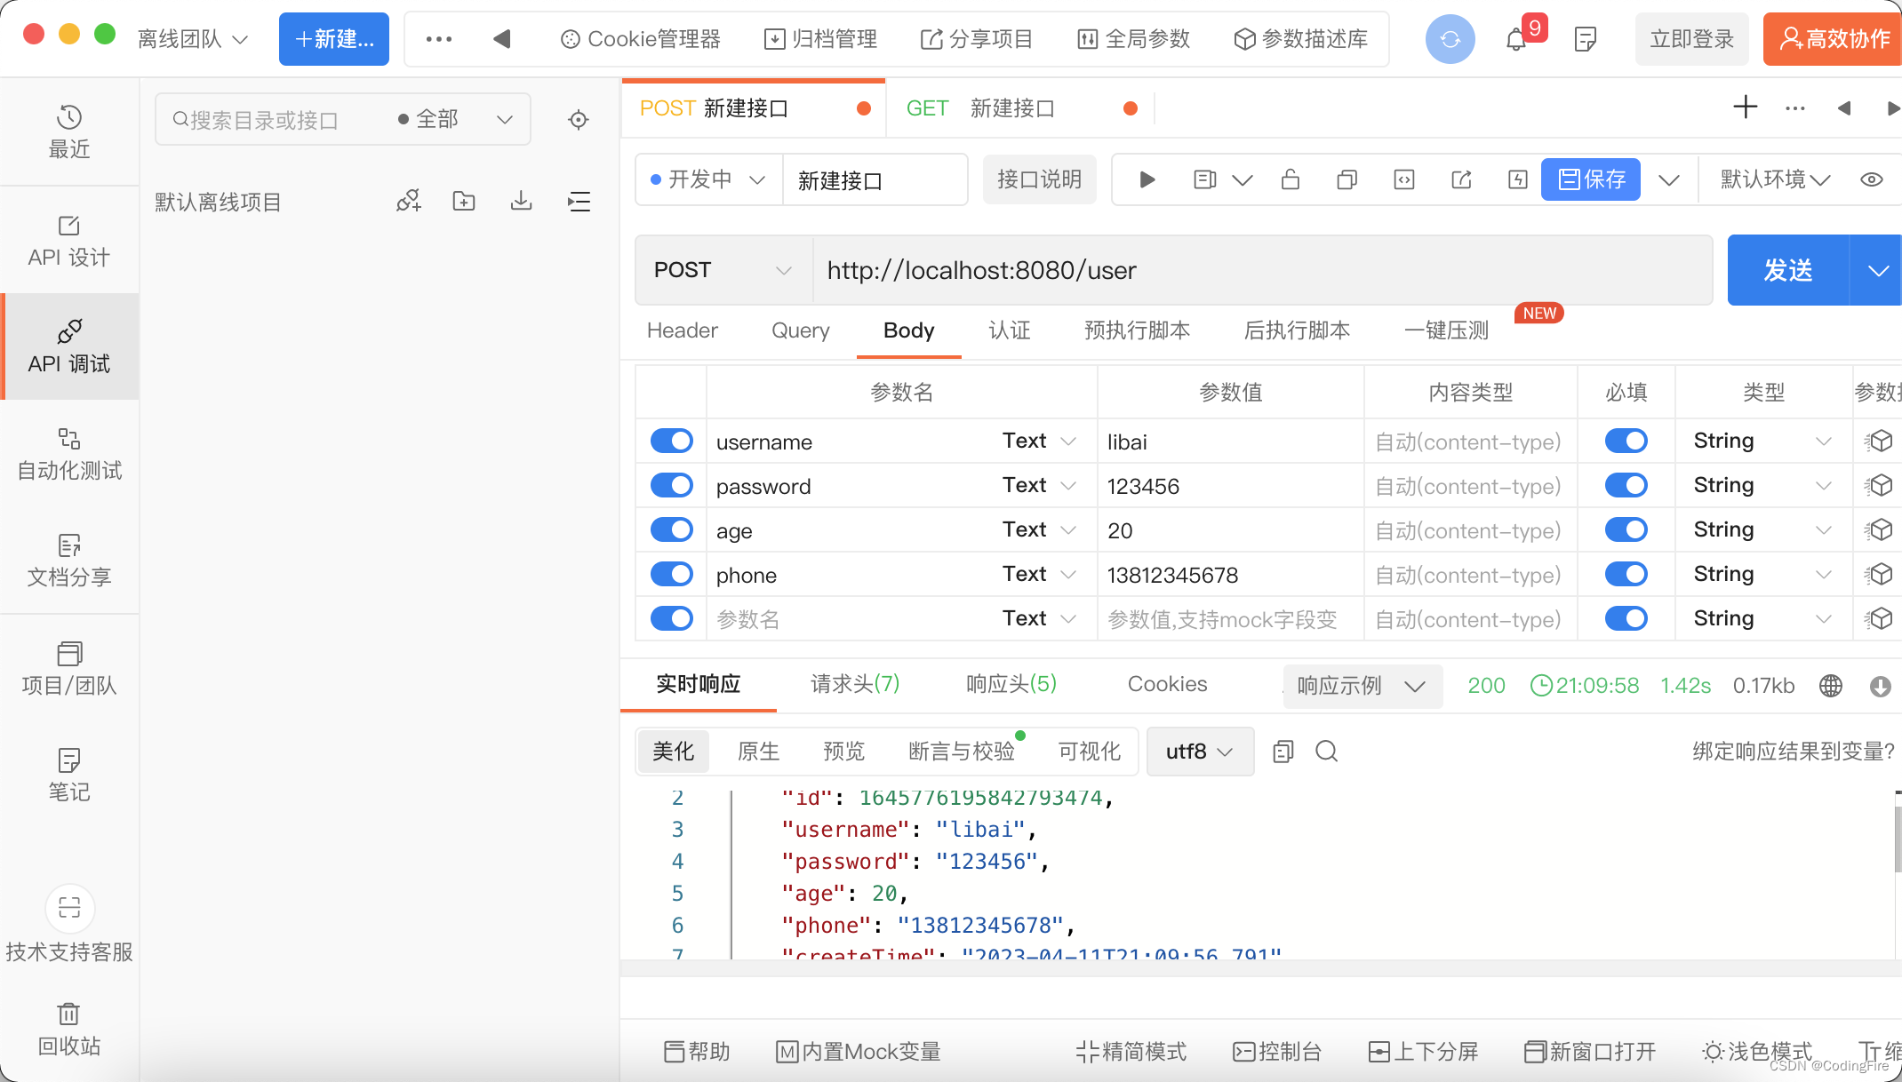
Task: Open the 自动化测试 sidebar section
Action: pyautogui.click(x=69, y=454)
